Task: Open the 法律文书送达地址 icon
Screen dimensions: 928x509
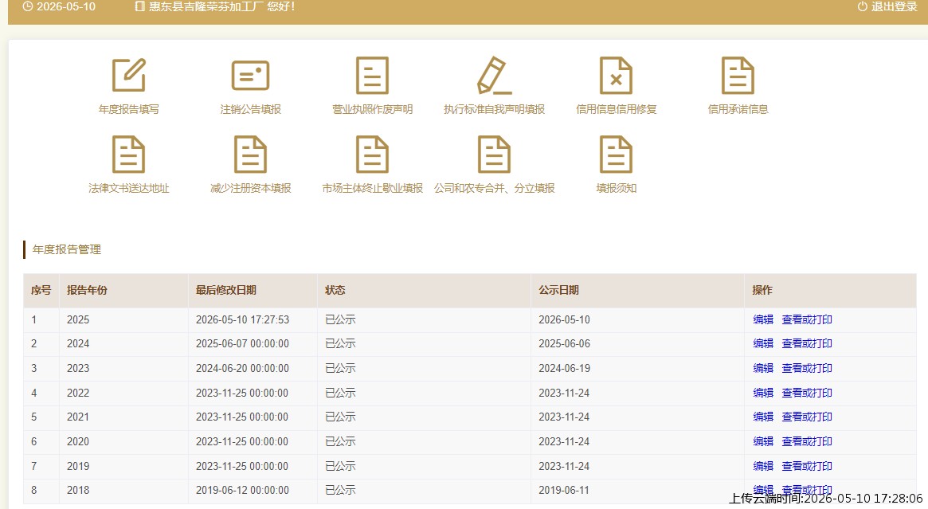Action: 128,154
